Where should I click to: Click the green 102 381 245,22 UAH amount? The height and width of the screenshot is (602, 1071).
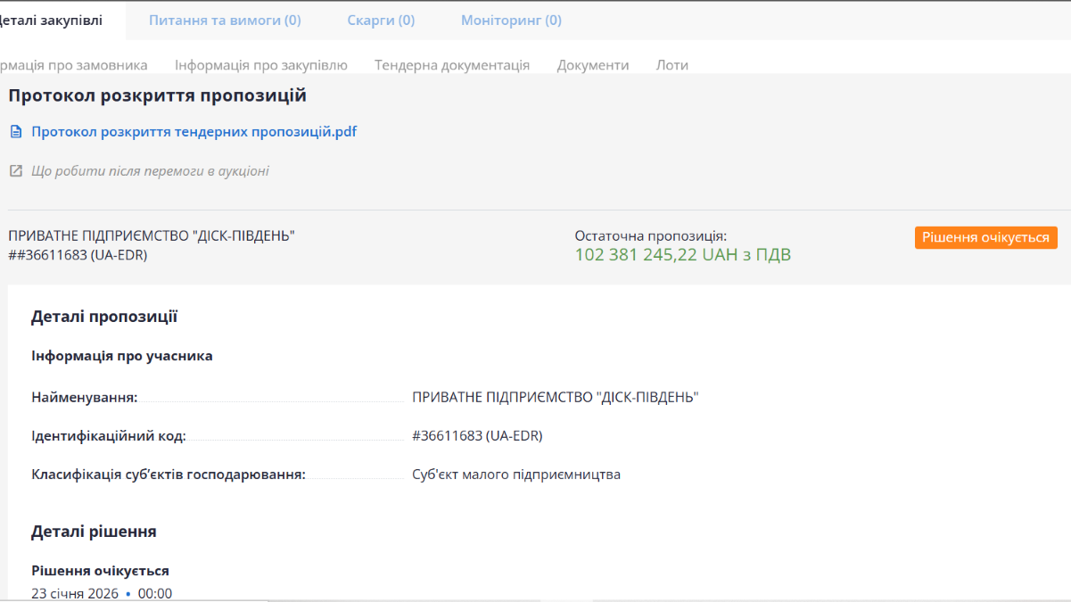click(x=682, y=255)
